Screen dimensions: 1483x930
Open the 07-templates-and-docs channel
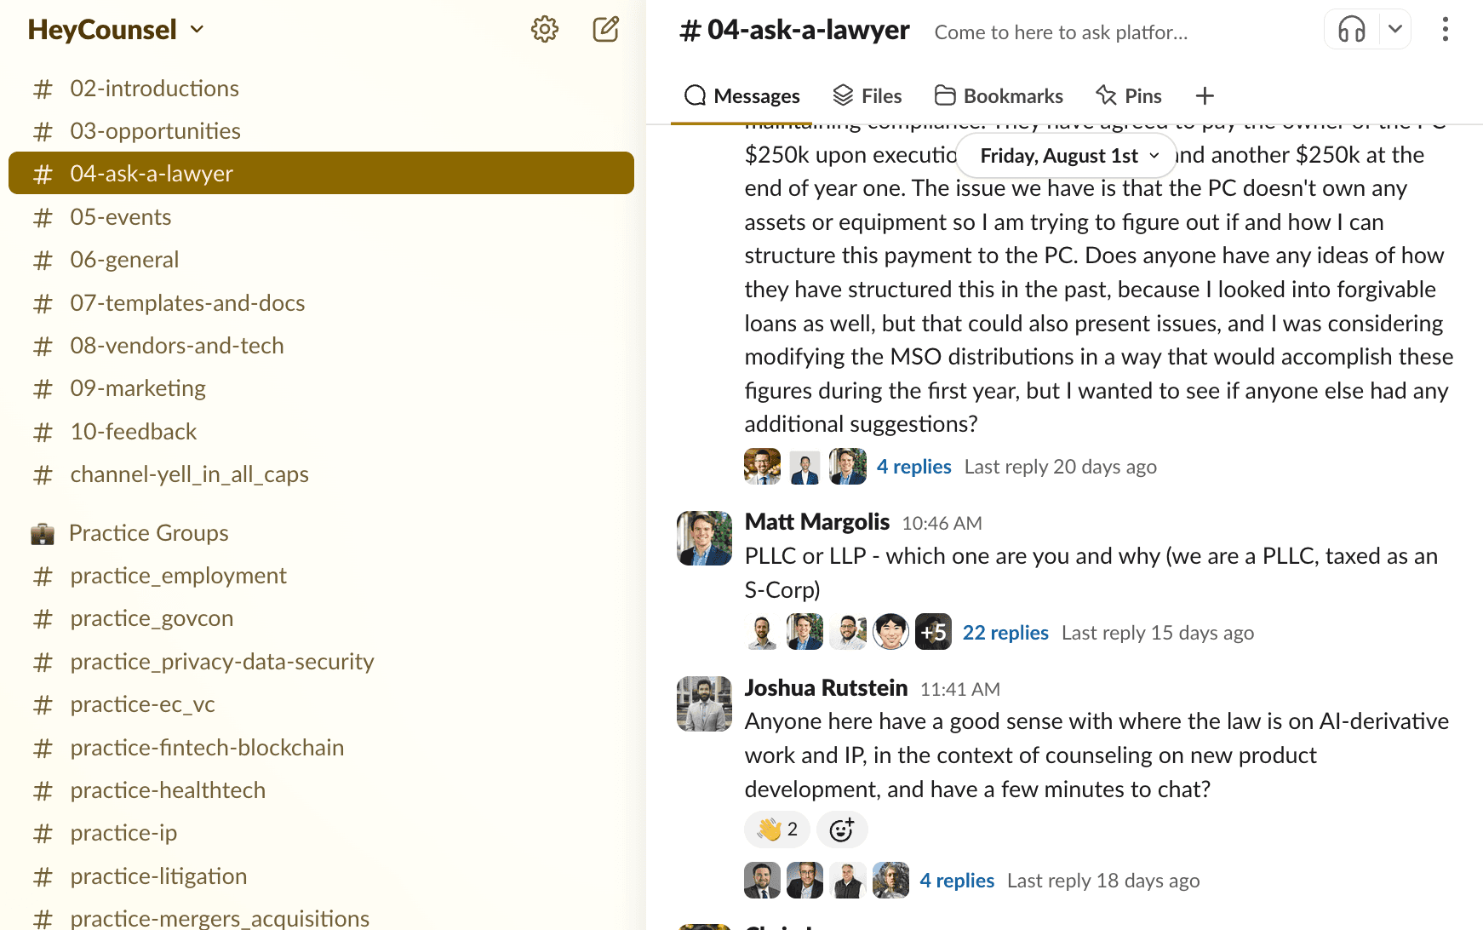tap(187, 303)
